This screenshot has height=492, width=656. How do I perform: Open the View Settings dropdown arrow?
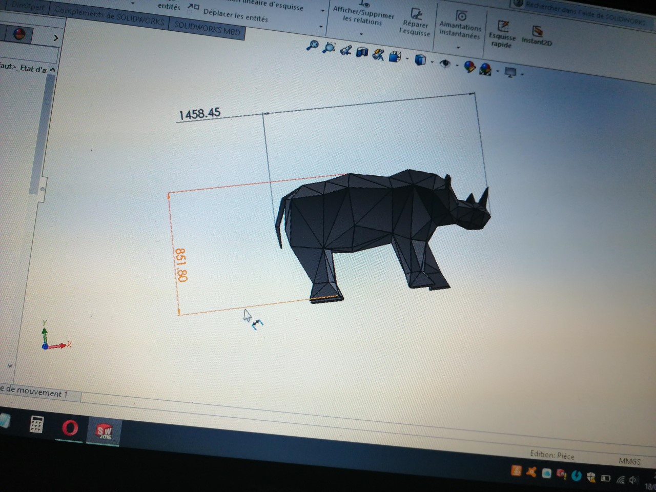coord(522,74)
